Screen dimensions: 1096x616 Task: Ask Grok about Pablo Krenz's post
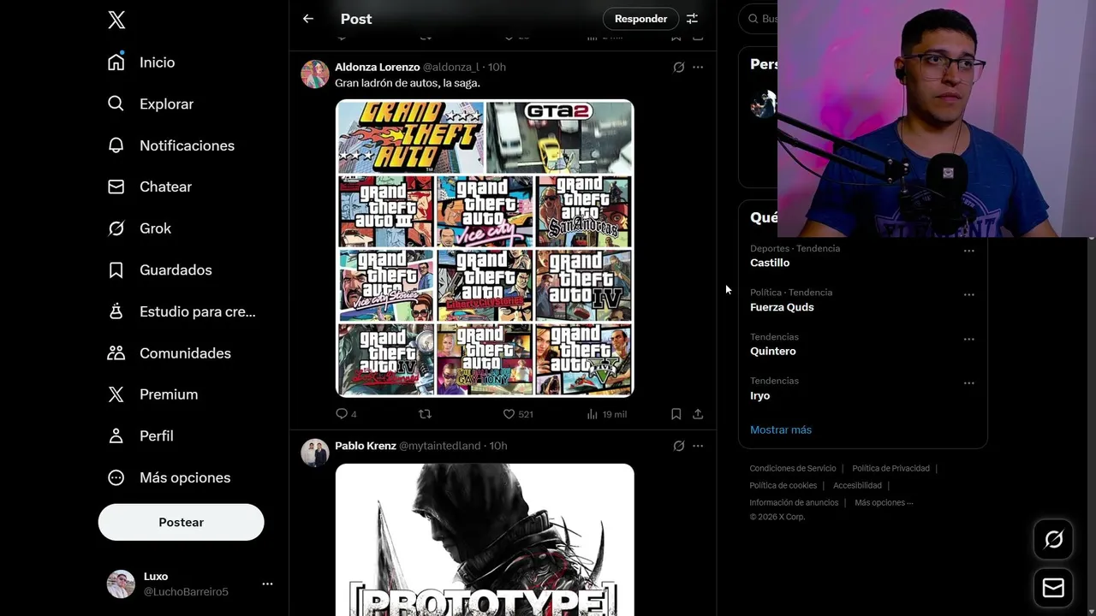click(x=678, y=446)
